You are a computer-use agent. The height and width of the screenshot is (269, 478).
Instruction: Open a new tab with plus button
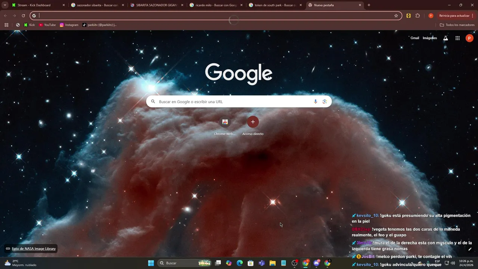coord(369,5)
